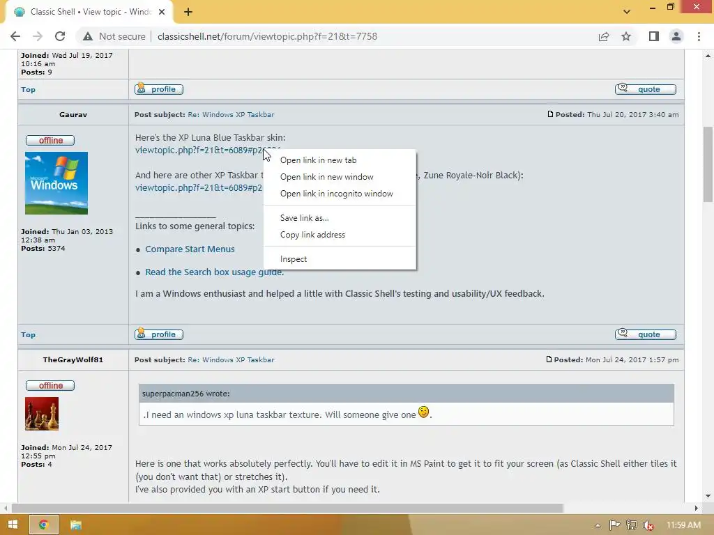Click the Not secure warning icon
This screenshot has height=535, width=714.
[87, 36]
